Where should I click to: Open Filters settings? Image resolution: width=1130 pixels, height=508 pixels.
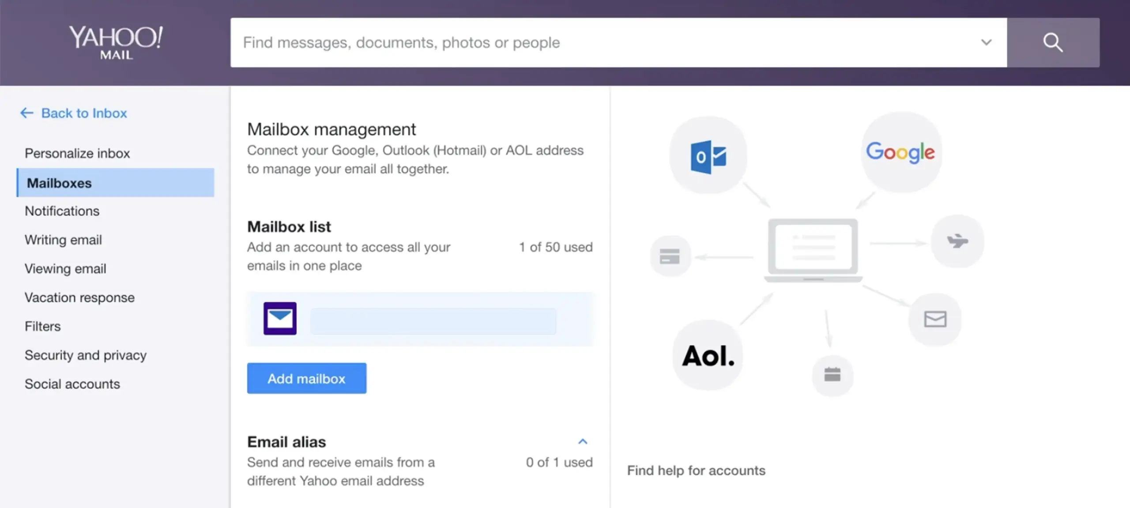click(x=42, y=326)
